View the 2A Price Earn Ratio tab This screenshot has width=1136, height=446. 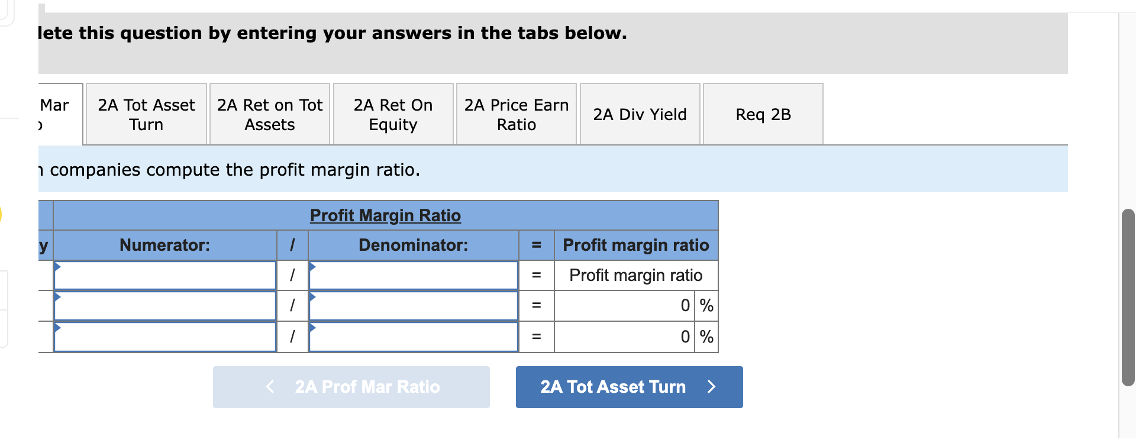pos(515,114)
